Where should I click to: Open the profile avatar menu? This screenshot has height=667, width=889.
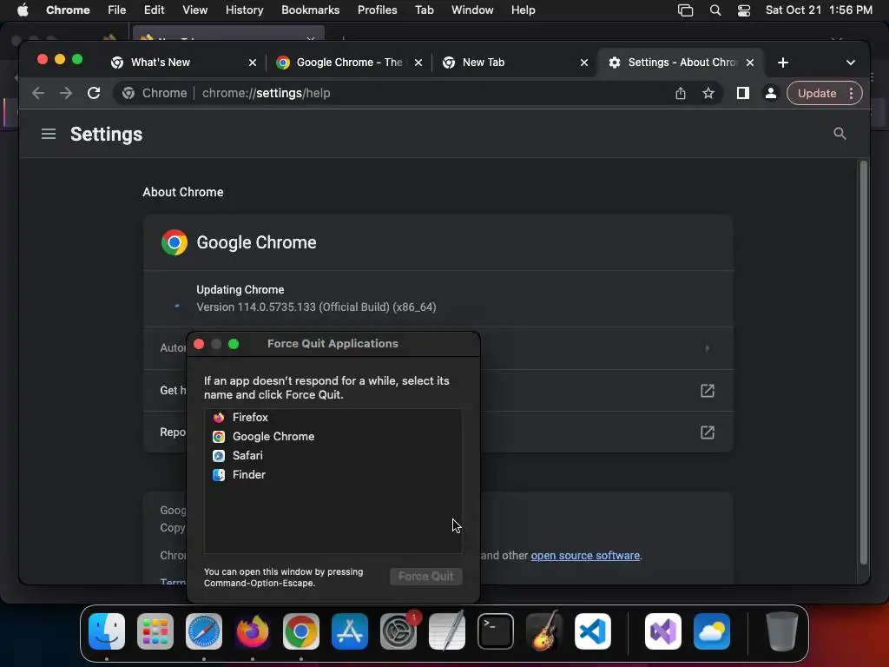[x=771, y=93]
